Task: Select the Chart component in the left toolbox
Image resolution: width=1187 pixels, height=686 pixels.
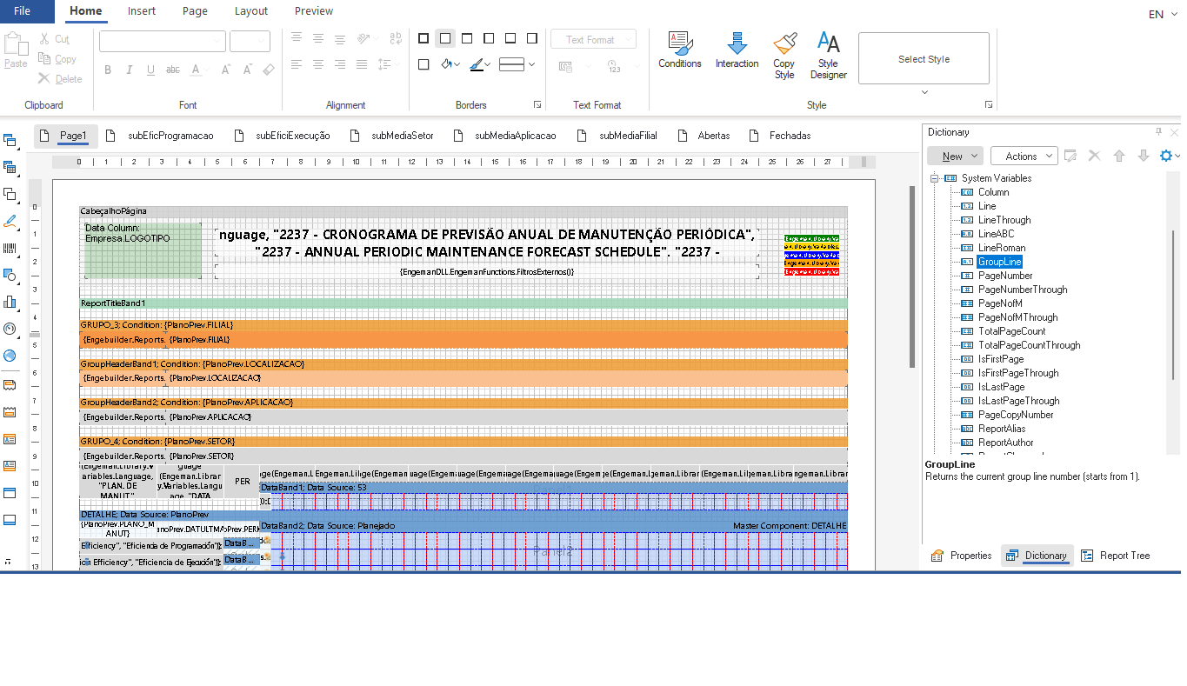Action: coord(11,300)
